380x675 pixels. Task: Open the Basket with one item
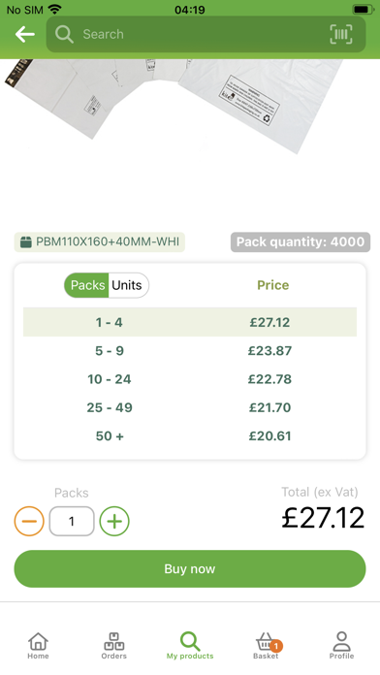click(x=267, y=645)
